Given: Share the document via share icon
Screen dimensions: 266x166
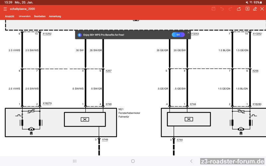Looking at the screenshot, I should tap(239, 9).
